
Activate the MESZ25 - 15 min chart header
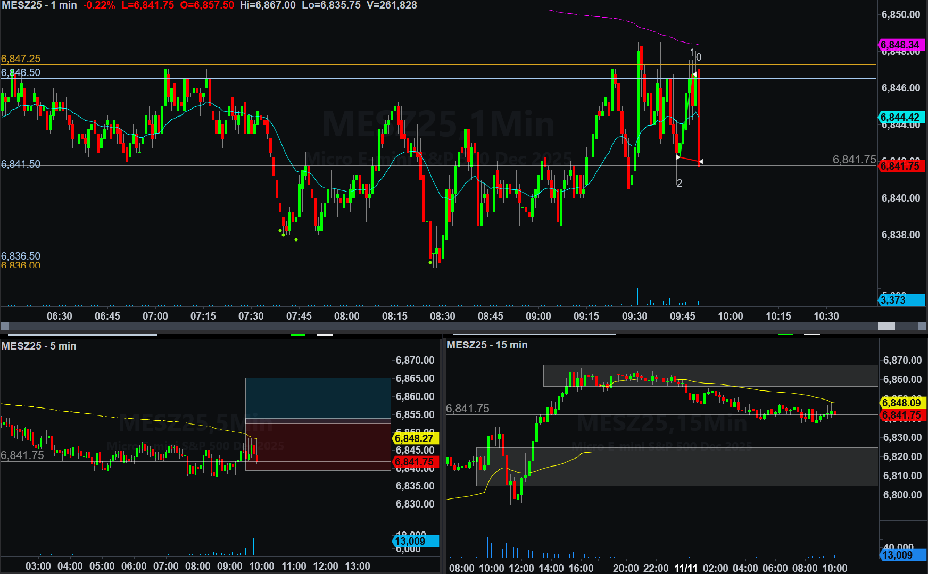487,345
